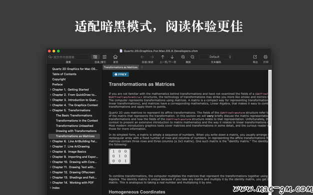Switch sidebar to table of contents view

point(95,57)
